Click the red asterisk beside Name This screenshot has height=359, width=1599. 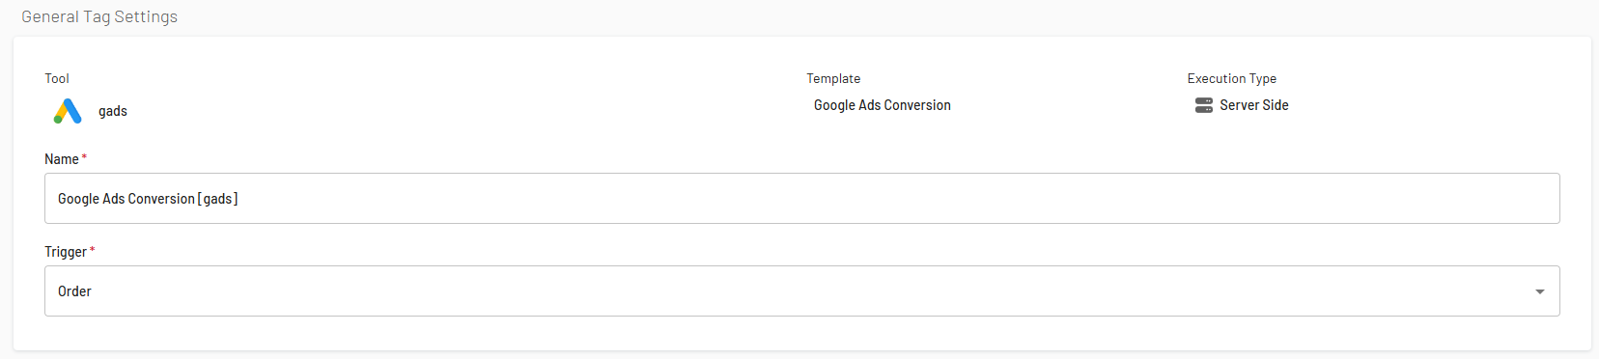84,157
